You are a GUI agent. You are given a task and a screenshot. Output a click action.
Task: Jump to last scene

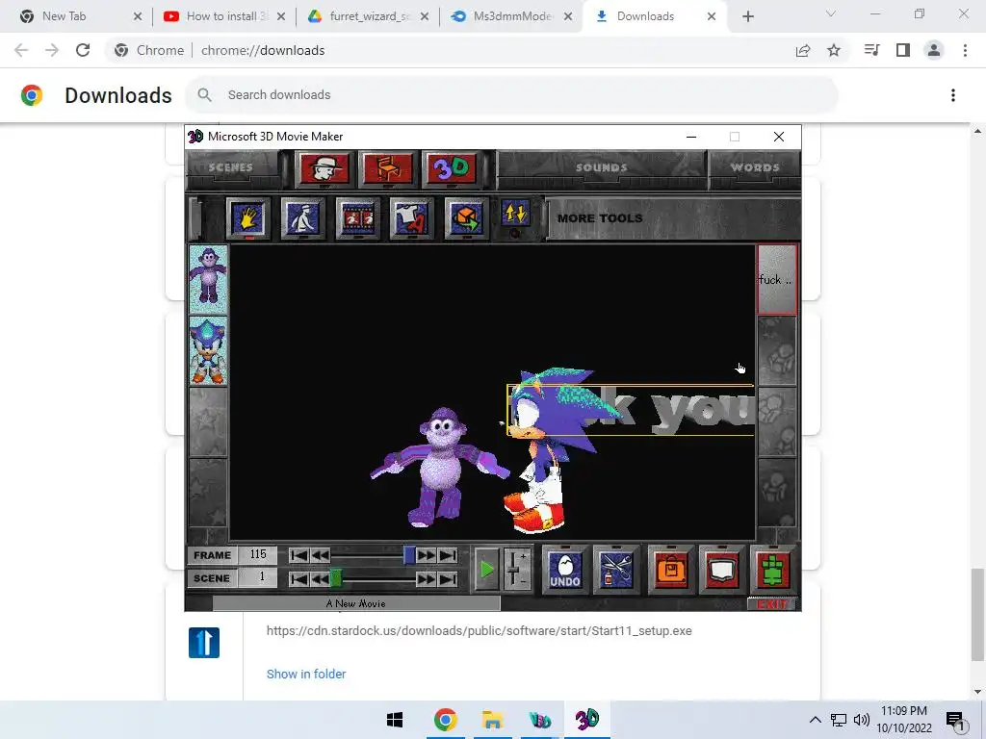[x=448, y=578]
